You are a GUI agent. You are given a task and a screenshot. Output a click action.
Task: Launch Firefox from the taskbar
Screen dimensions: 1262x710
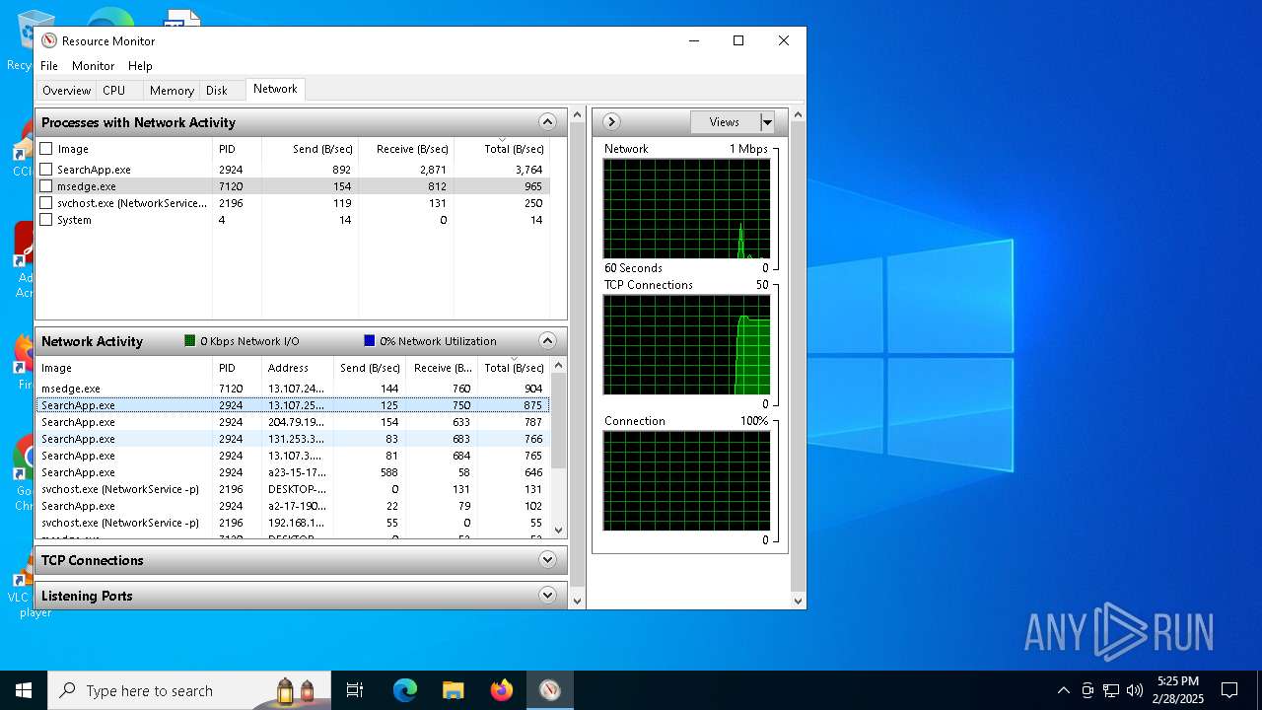pos(502,690)
